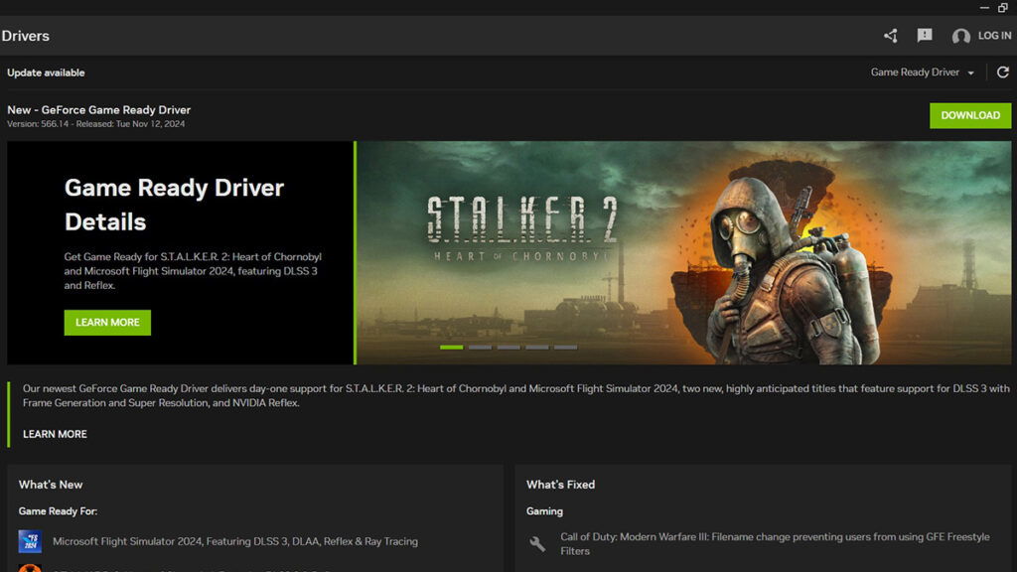The image size is (1017, 572).
Task: Click 'What's Fixed' section heading
Action: point(560,485)
